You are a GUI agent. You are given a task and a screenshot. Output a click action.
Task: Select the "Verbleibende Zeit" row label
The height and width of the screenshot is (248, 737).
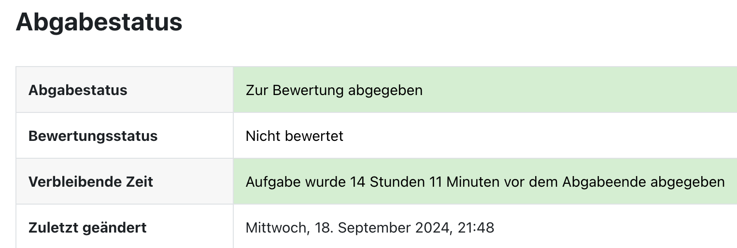tap(90, 182)
